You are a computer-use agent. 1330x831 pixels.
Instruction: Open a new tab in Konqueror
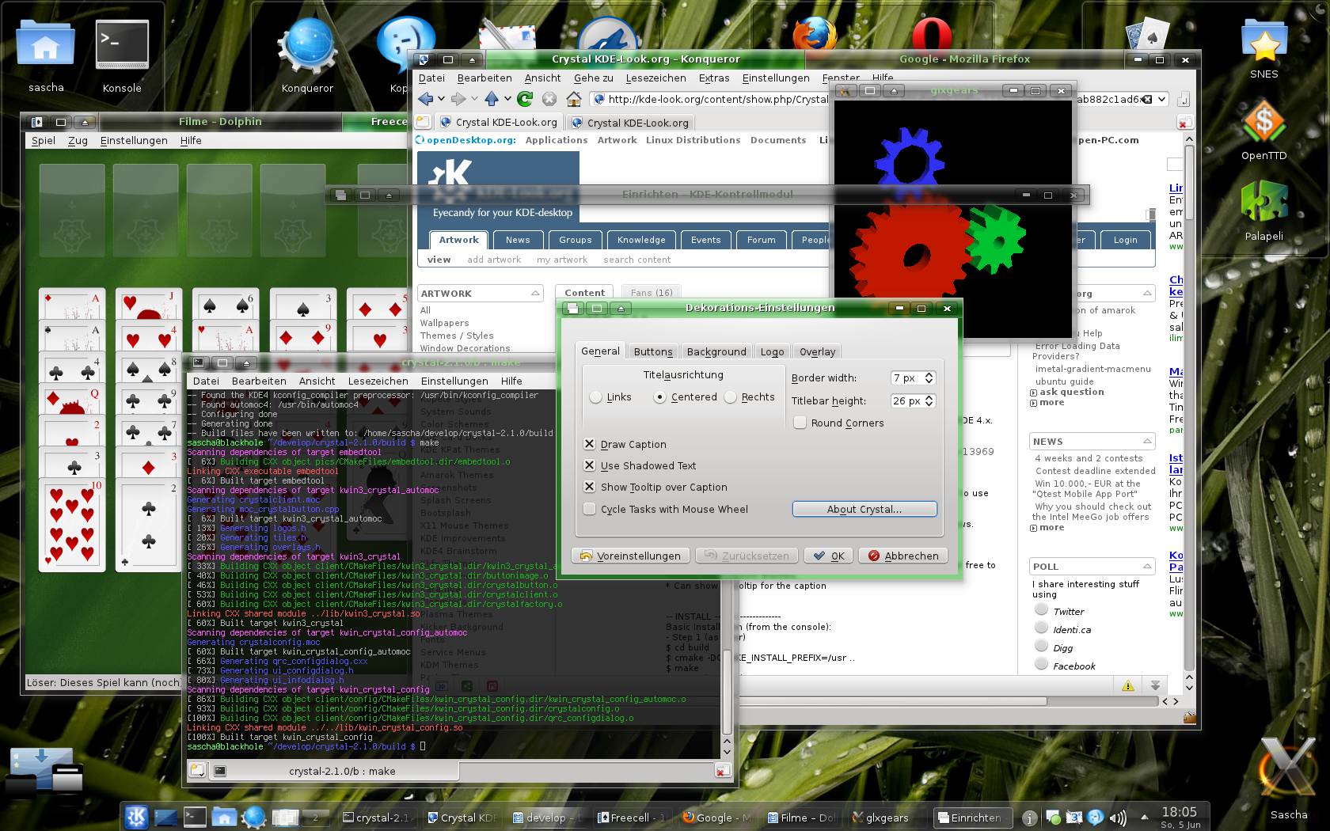[424, 122]
